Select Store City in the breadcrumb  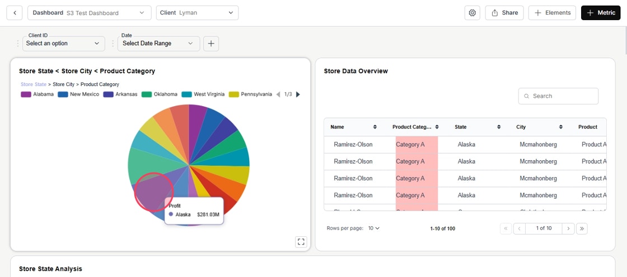click(x=64, y=85)
